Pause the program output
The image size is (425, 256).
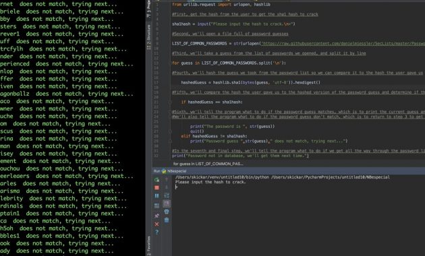coord(157,195)
